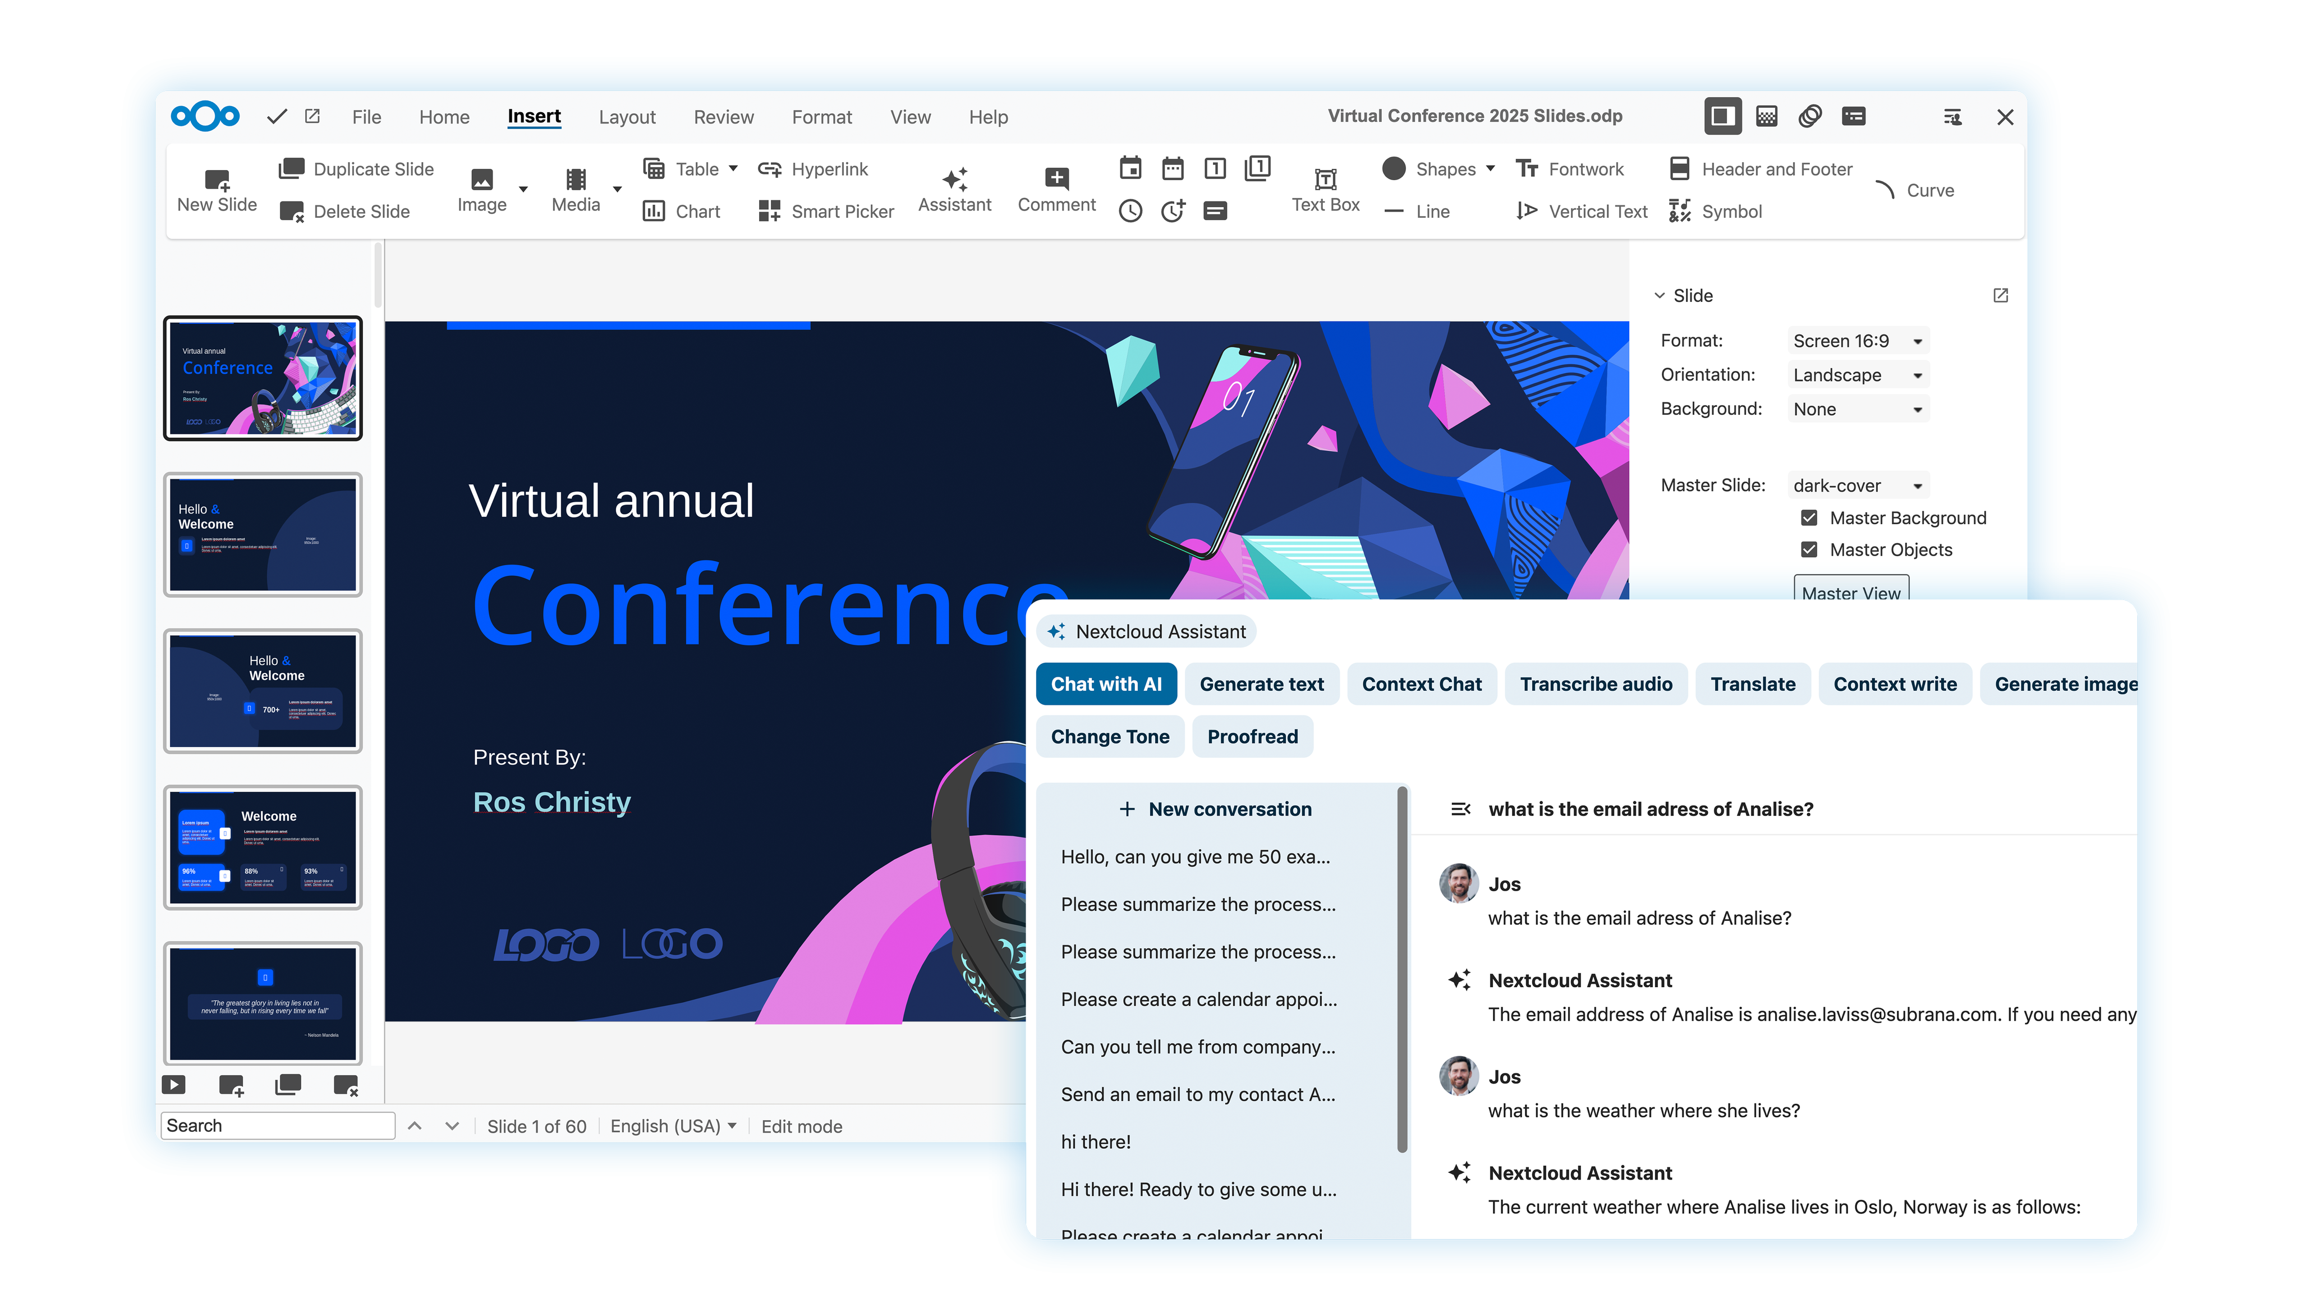The height and width of the screenshot is (1293, 2298).
Task: Click the Search input field
Action: pyautogui.click(x=278, y=1125)
